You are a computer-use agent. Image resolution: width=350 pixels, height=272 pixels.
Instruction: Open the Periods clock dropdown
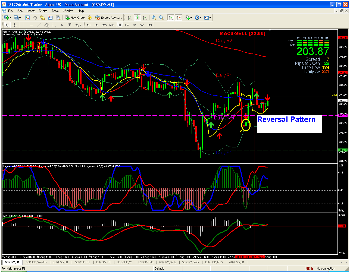(198, 18)
